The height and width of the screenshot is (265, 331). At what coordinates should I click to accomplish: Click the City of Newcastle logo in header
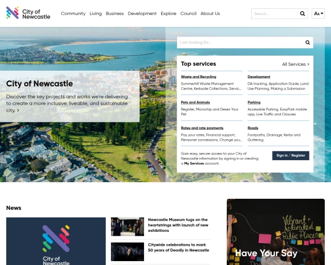(28, 13)
